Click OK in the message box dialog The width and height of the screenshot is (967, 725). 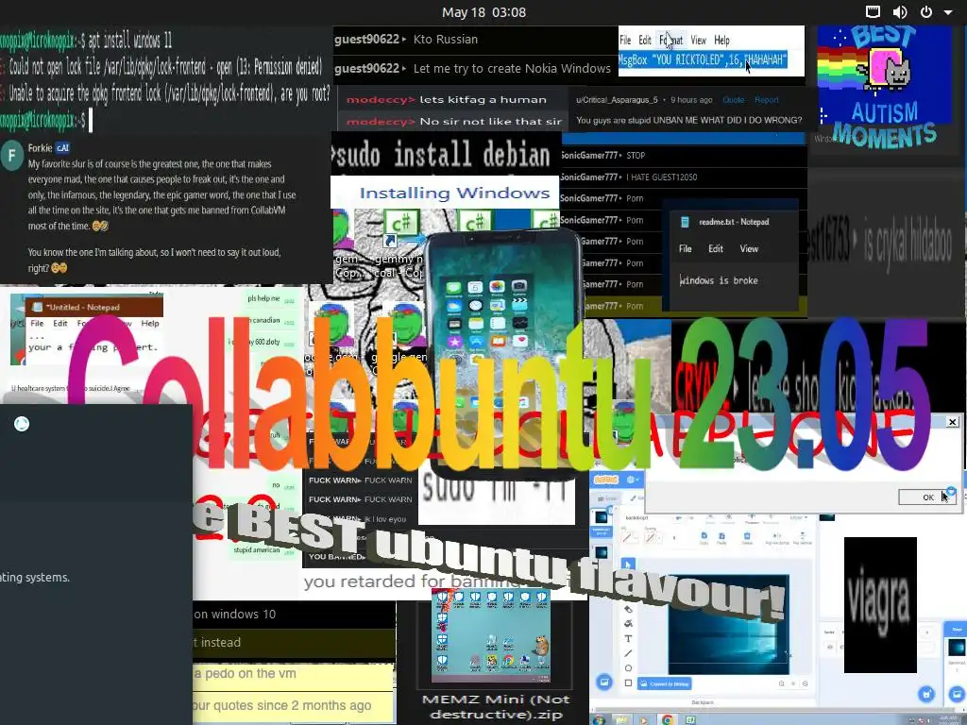pyautogui.click(x=927, y=497)
